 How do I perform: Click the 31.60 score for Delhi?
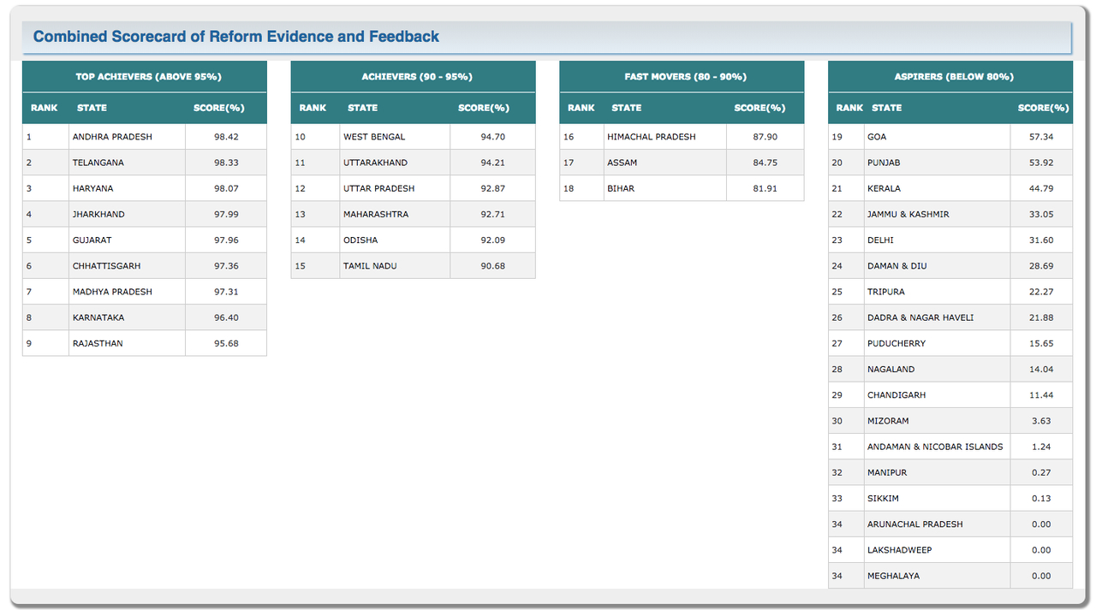point(1041,240)
